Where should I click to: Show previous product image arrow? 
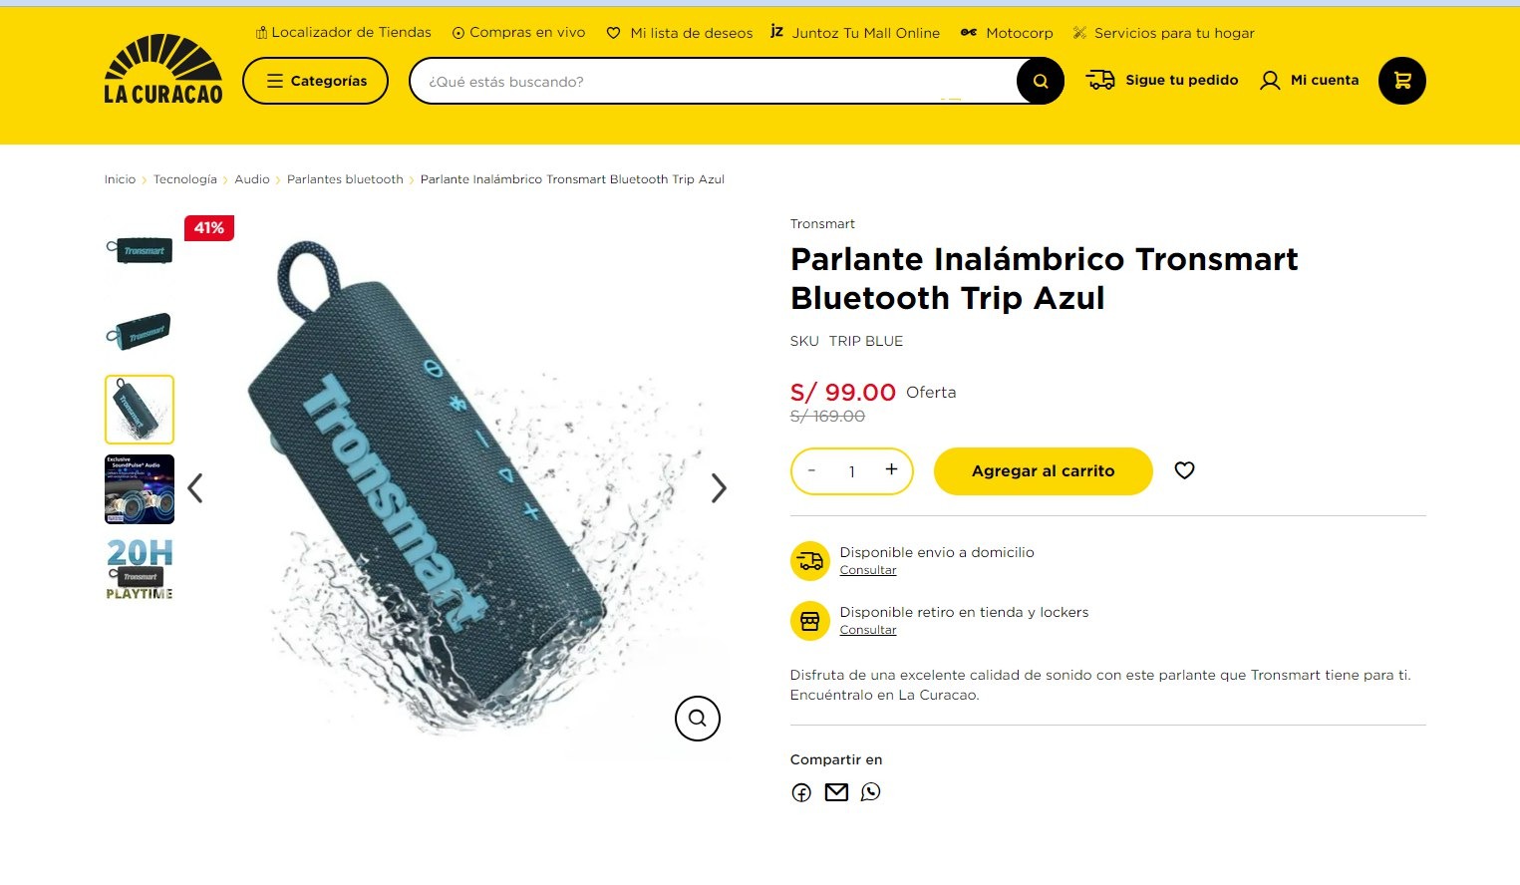[x=195, y=488]
